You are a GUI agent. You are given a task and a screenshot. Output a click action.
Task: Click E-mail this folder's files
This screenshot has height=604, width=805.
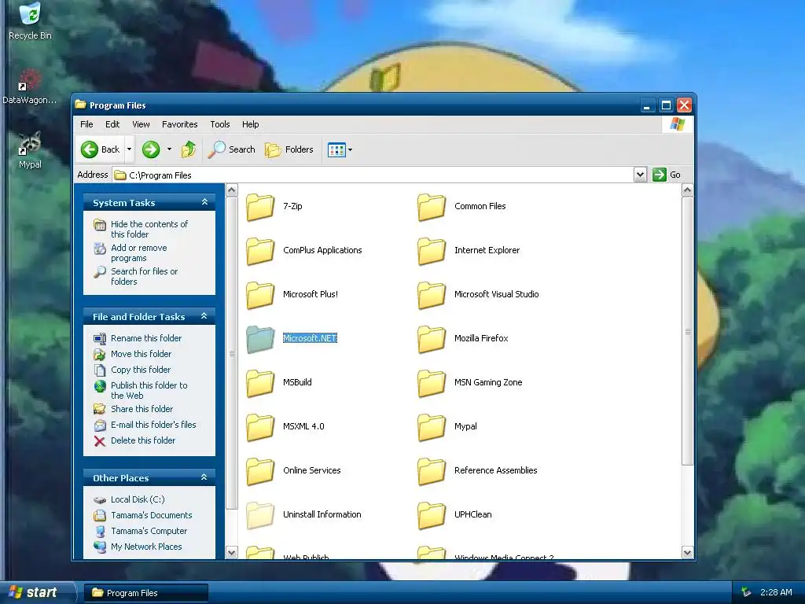153,425
